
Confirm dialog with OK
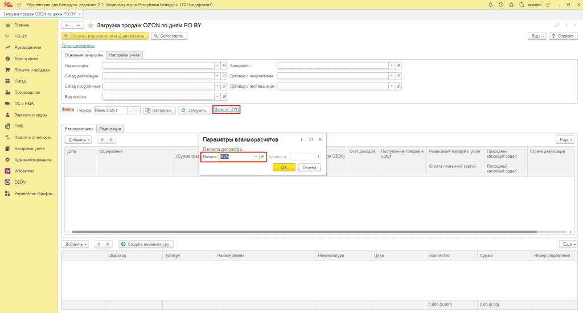(284, 167)
